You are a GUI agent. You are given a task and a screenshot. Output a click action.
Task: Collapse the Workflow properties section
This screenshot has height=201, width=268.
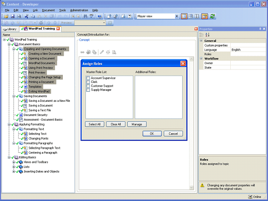coord(201,59)
